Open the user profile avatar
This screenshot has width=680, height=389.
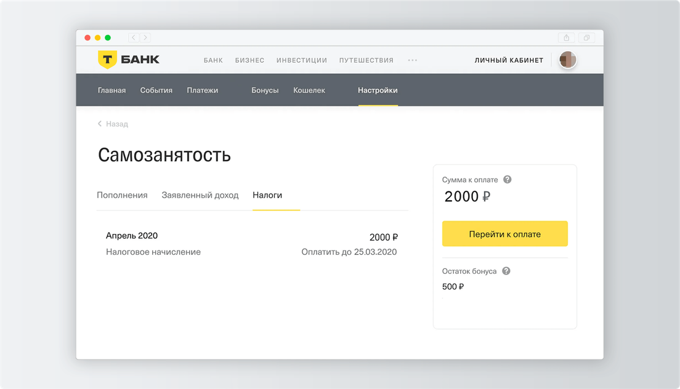click(x=567, y=60)
